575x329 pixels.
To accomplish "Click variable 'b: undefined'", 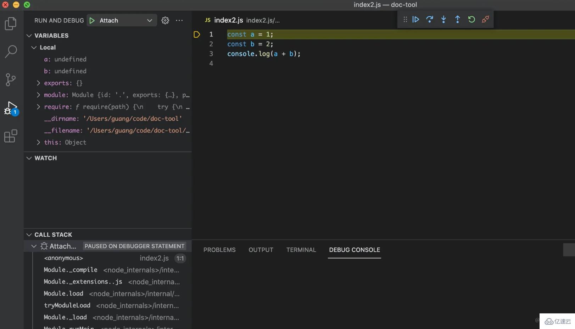I will tap(108, 71).
